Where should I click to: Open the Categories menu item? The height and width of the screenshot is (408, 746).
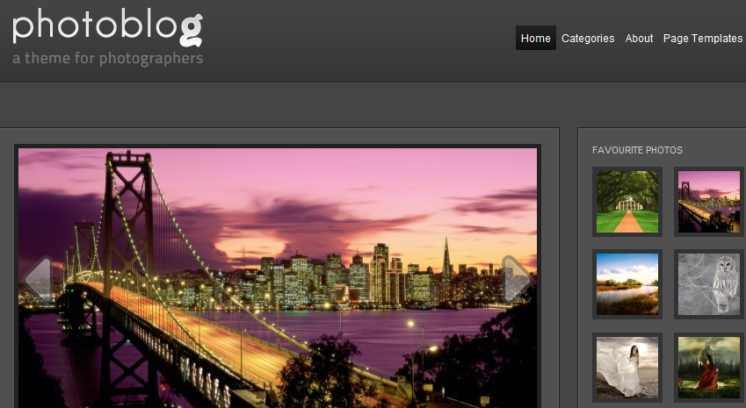[x=588, y=38]
